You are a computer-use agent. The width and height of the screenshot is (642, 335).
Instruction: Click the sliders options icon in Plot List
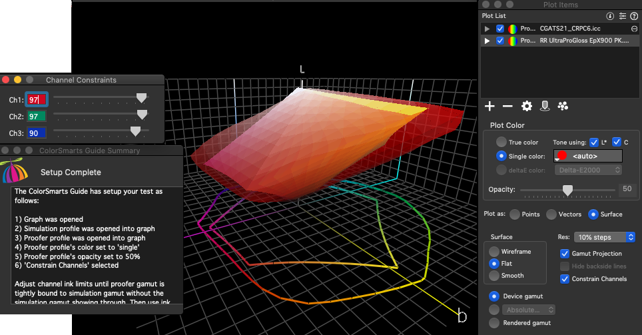(621, 16)
